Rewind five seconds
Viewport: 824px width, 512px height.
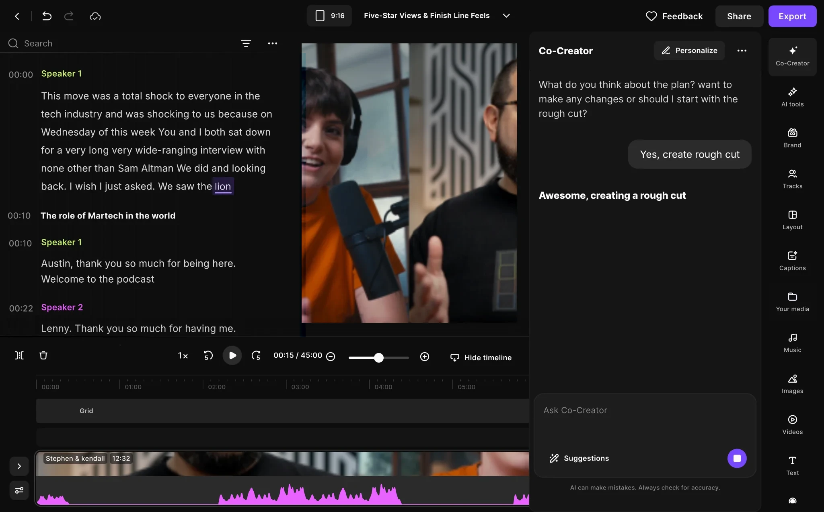coord(208,356)
